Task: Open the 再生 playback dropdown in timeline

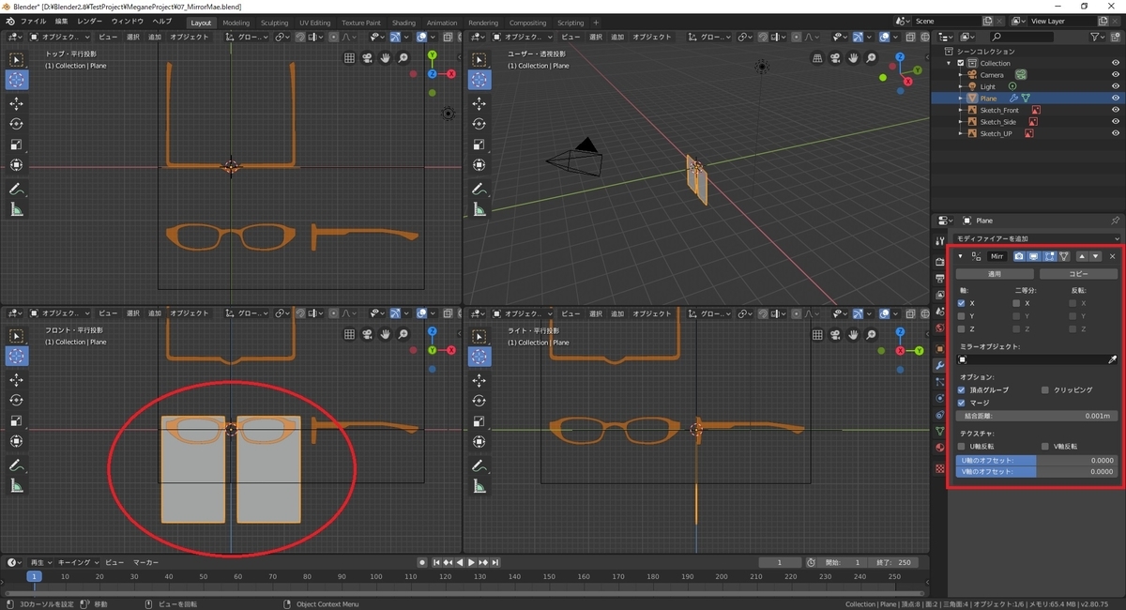Action: point(40,562)
